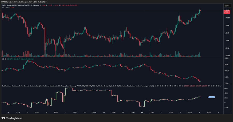Click the 1.0200 price scale label
The width and height of the screenshot is (233, 122).
click(x=227, y=48)
